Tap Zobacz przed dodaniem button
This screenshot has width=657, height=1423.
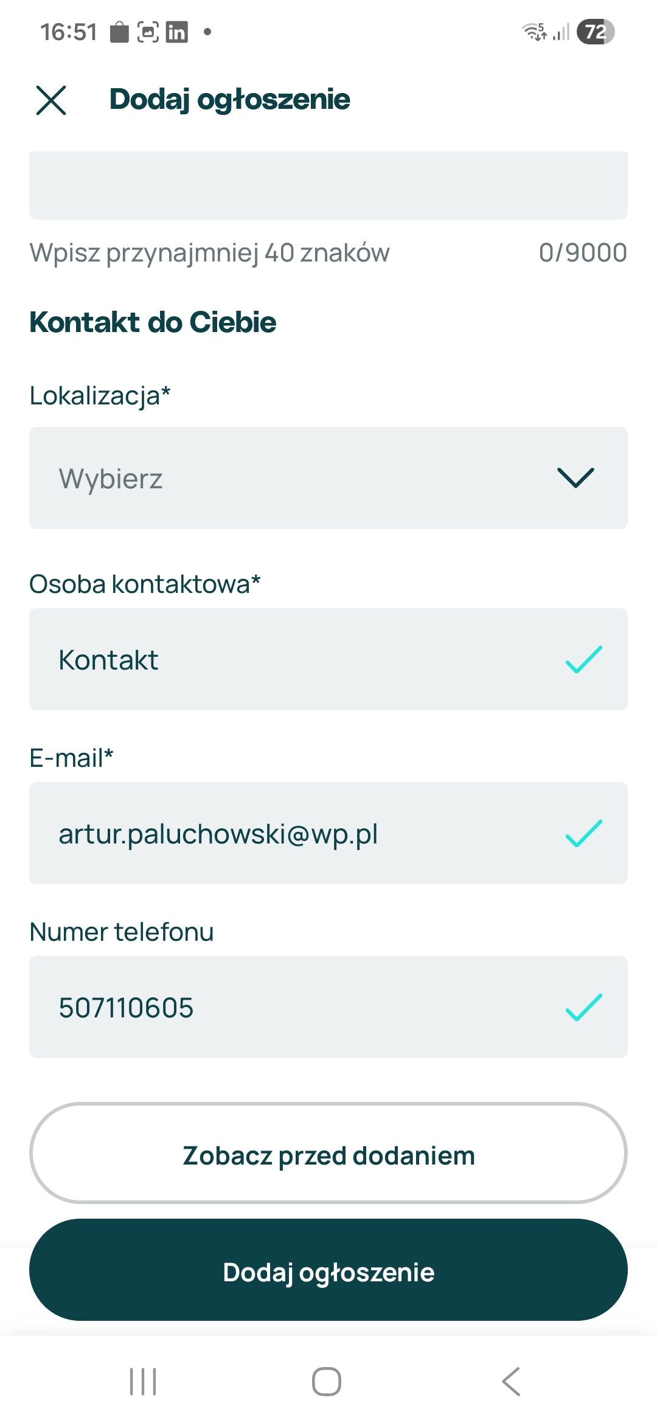[328, 1154]
